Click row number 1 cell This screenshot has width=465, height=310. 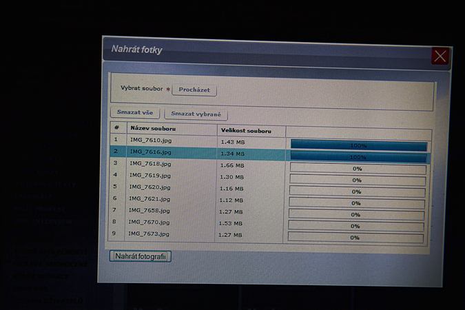(x=116, y=139)
